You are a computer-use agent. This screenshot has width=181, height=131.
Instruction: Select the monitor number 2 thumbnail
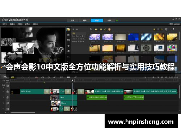tap(159, 48)
